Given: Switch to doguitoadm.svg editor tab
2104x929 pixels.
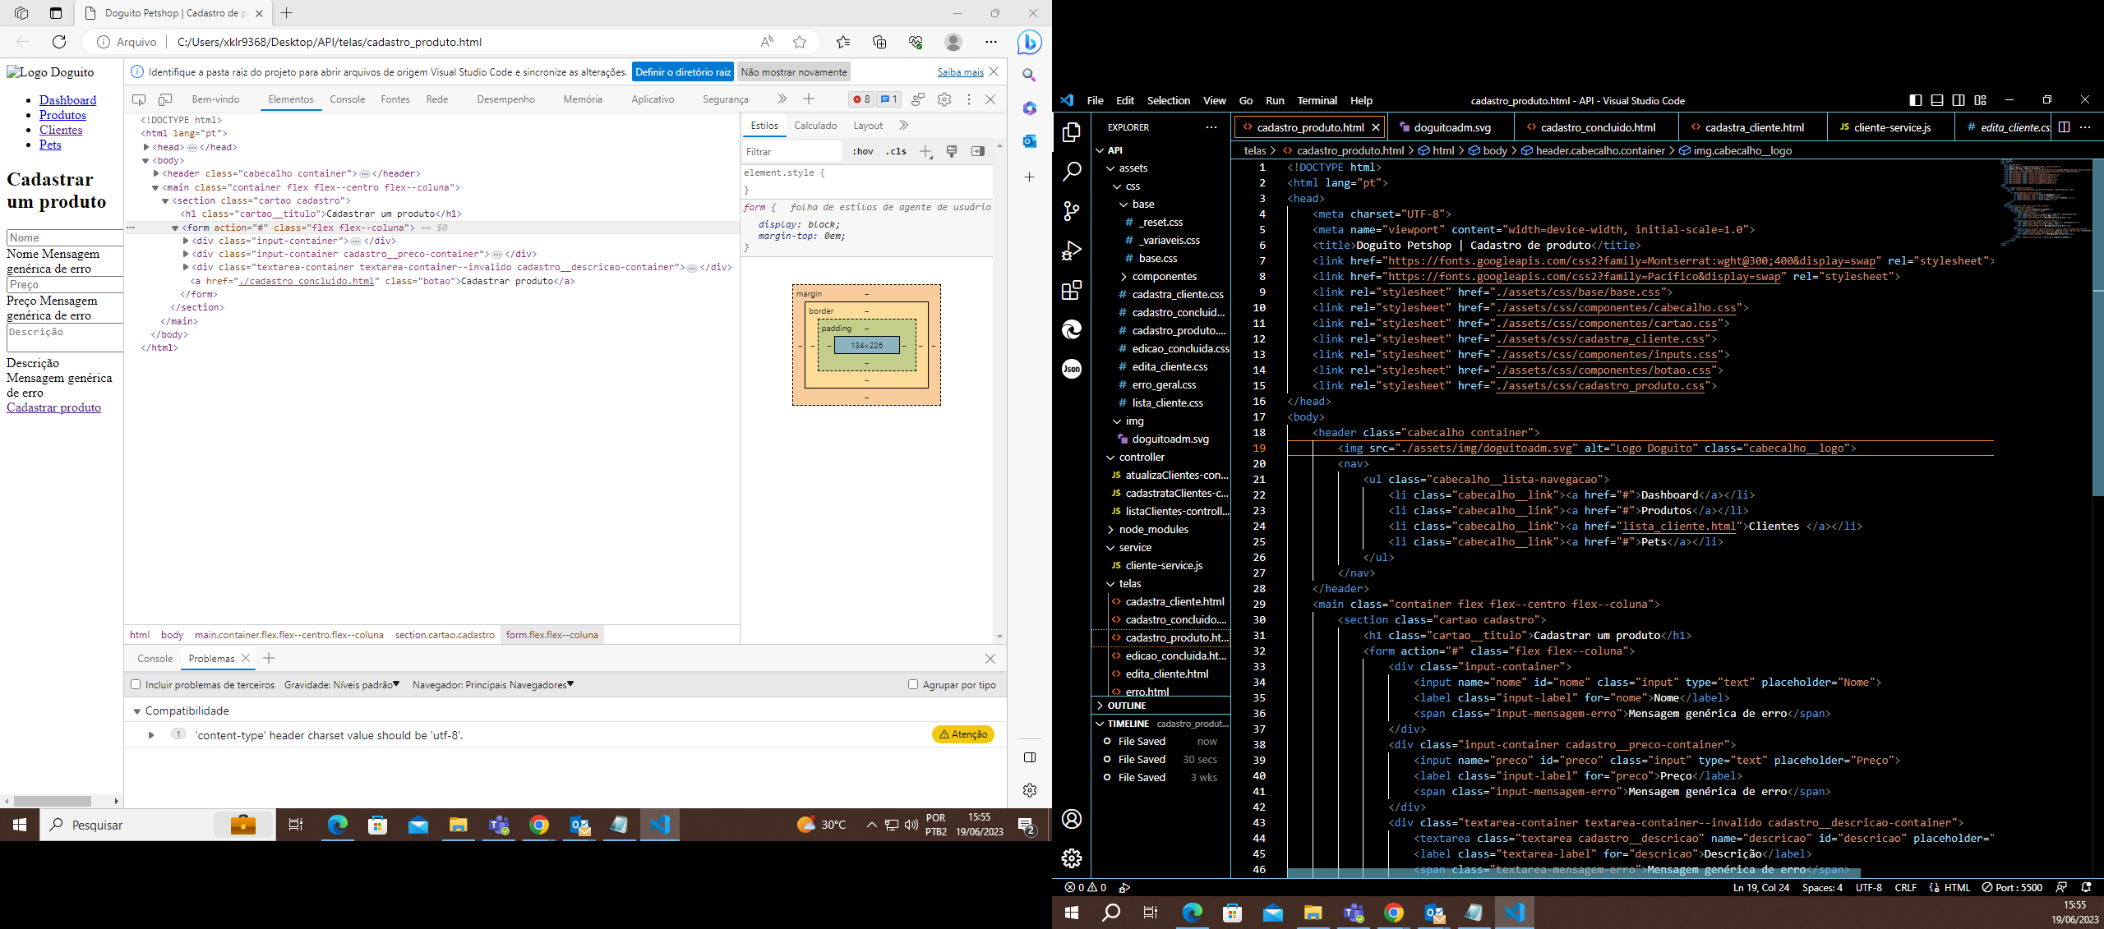Looking at the screenshot, I should 1451,127.
